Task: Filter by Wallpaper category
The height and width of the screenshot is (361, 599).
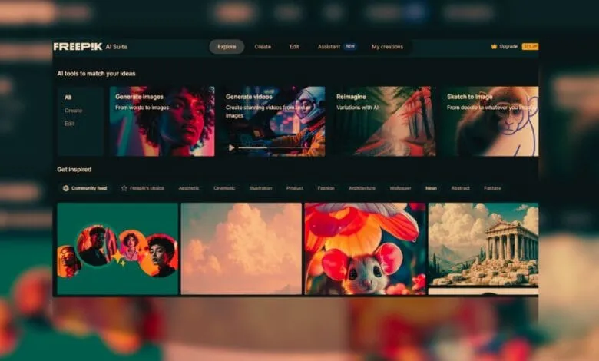Action: [x=400, y=188]
